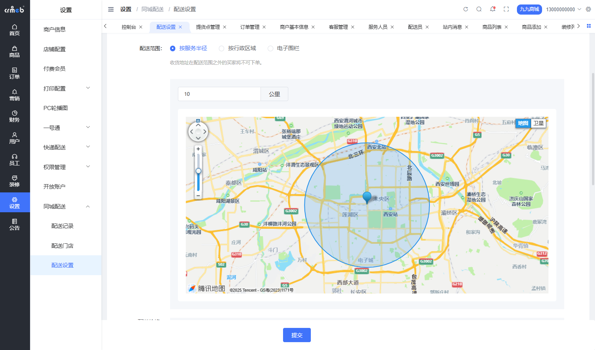Click the map zoom in plus button
The image size is (595, 350).
[198, 149]
